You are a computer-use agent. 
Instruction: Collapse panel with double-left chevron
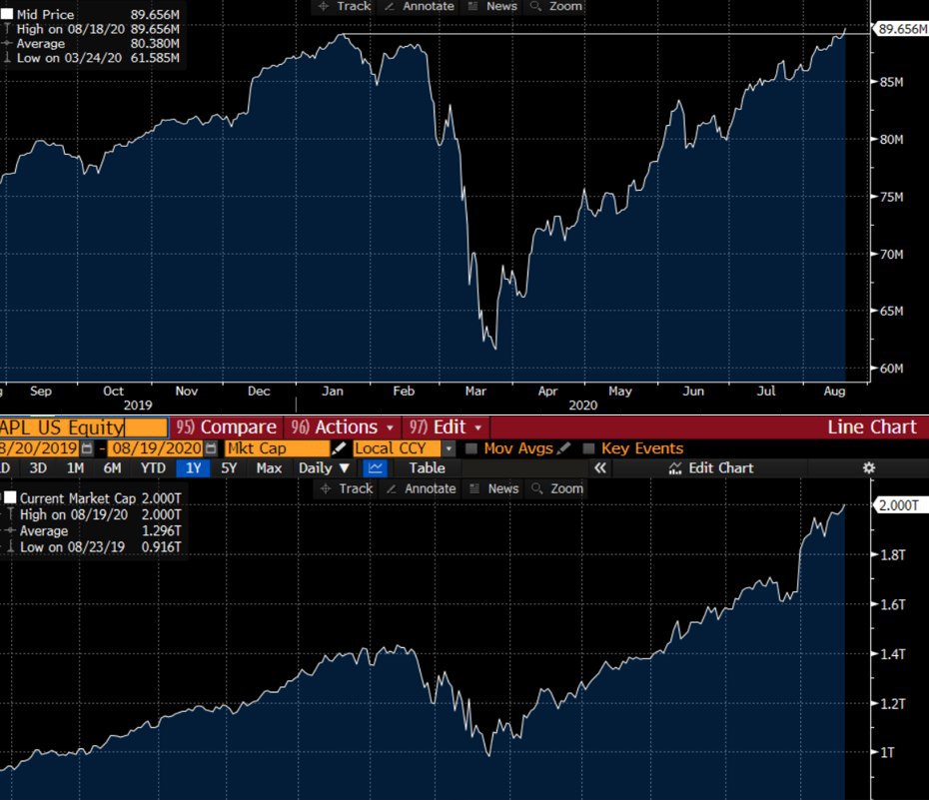600,467
